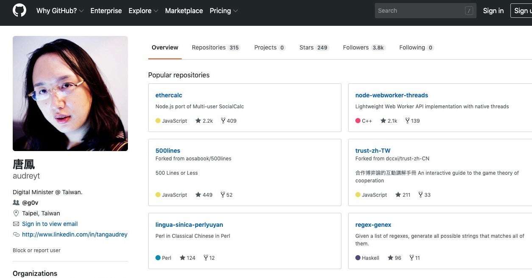The width and height of the screenshot is (532, 278).
Task: Switch to the Repositories tab
Action: 216,47
